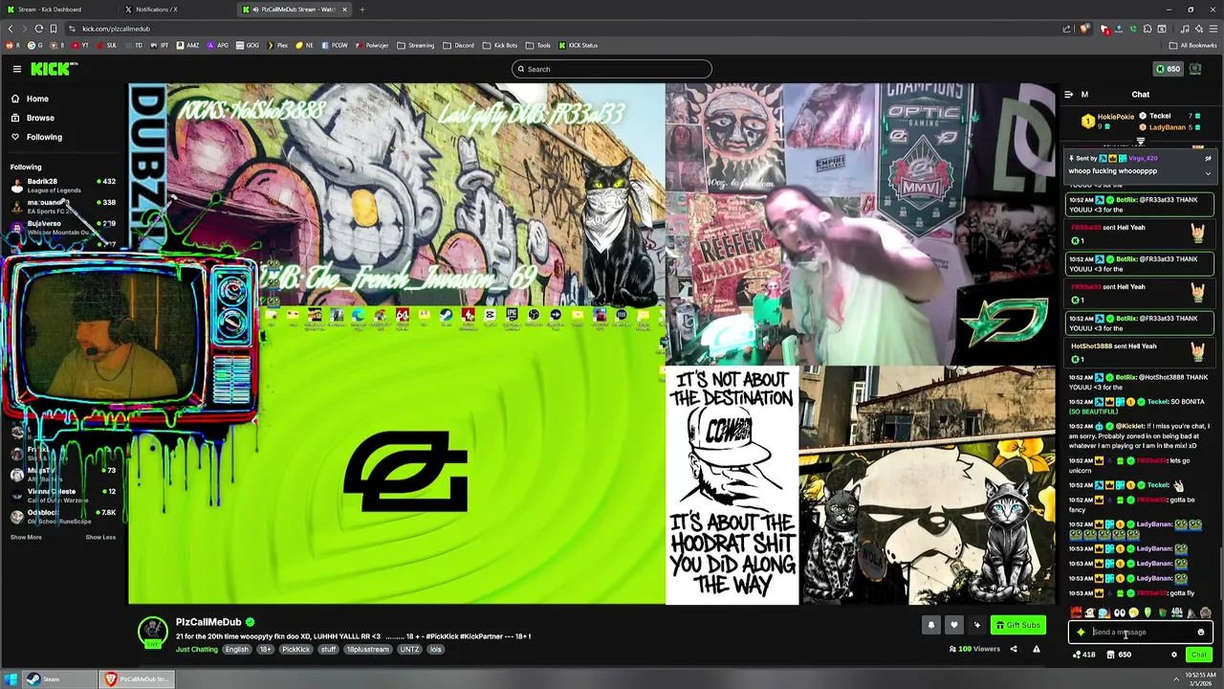Click the Send a message input
Screen dimensions: 1224x689
[1141, 632]
